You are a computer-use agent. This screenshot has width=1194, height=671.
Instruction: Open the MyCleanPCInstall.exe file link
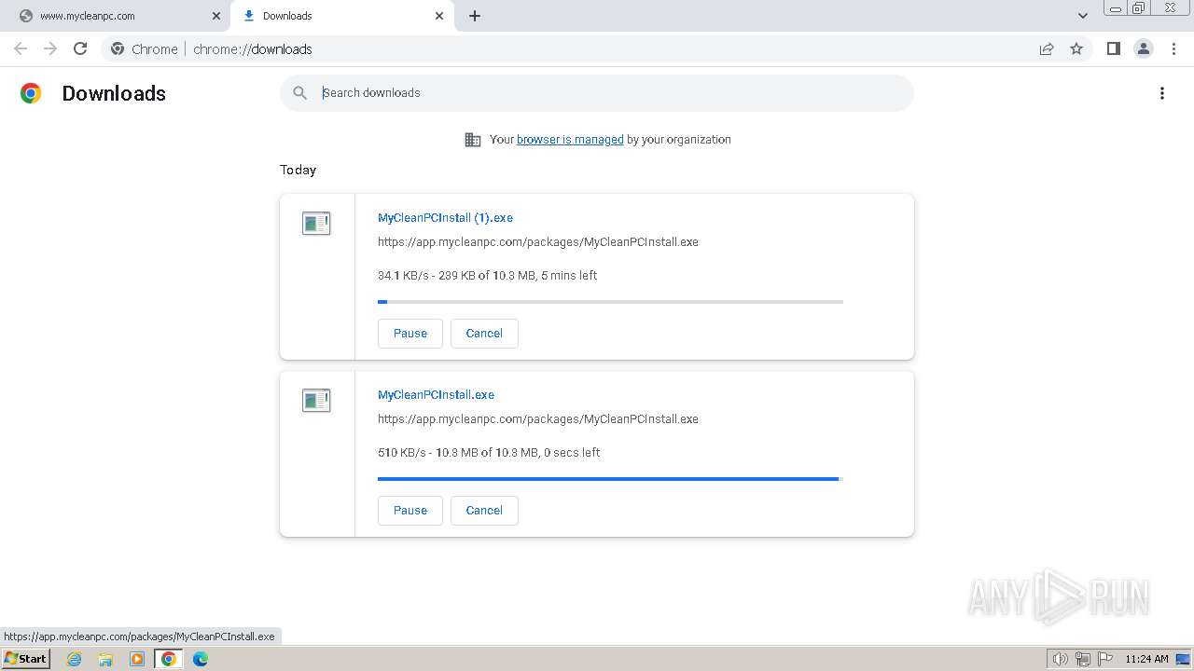point(436,394)
